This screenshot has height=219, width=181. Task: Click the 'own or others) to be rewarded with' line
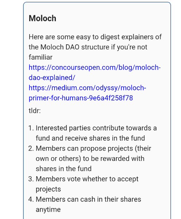90,159
